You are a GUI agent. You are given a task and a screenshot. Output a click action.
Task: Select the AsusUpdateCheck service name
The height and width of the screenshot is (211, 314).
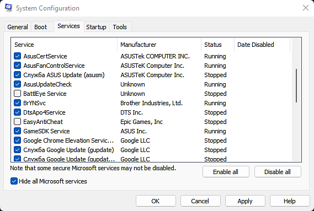coord(47,84)
